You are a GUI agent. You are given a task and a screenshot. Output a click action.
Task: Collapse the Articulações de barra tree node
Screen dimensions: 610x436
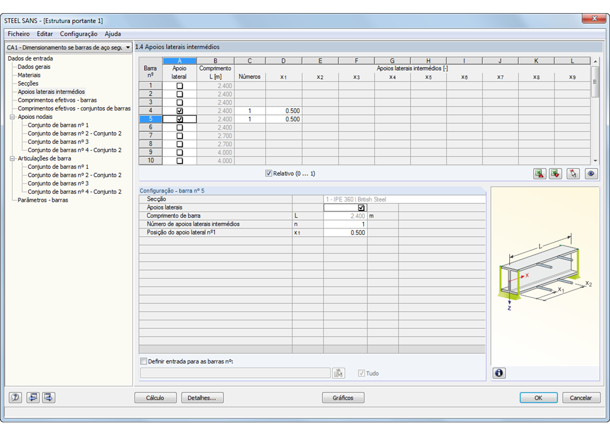pos(13,158)
